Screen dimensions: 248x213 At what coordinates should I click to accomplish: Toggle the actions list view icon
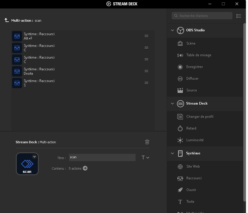click(239, 16)
